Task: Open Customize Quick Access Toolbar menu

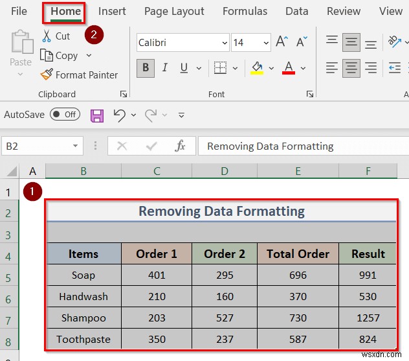Action: [x=181, y=115]
